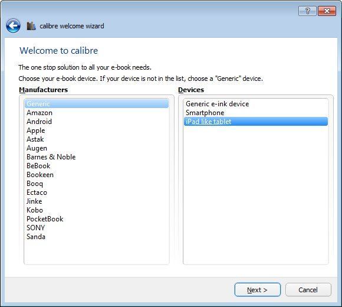Select Kobo manufacturer

(97, 210)
